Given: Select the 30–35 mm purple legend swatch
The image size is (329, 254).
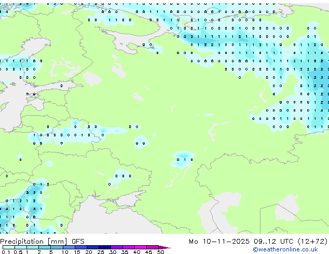Looking at the screenshot, I should pos(117,247).
